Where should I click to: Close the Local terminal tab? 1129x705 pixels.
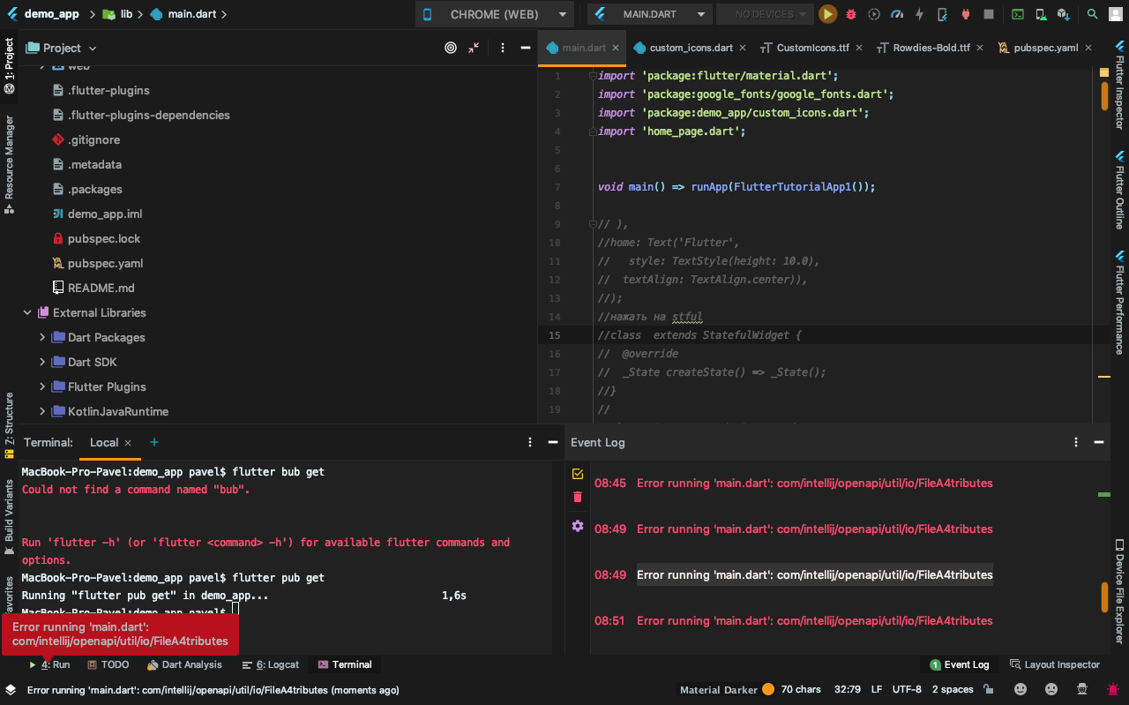[128, 442]
